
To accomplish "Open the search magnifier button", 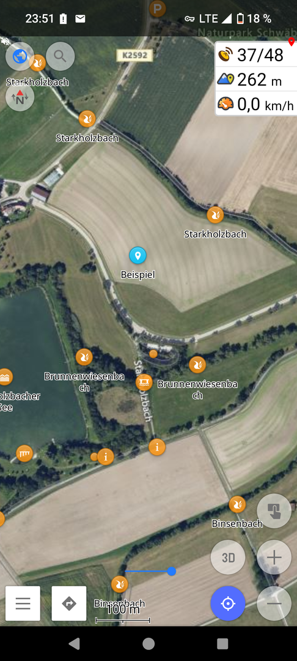I will coord(60,56).
